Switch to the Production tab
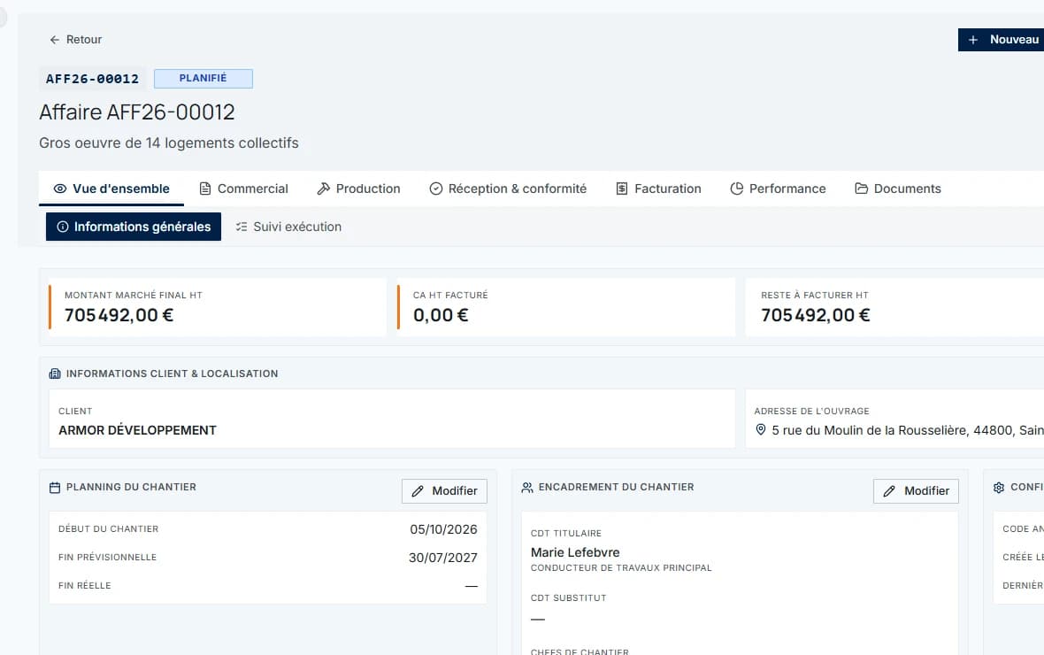 (x=359, y=189)
